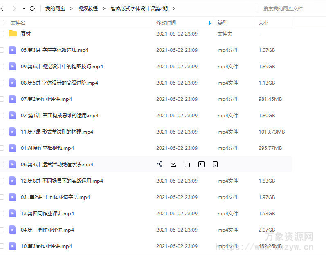Click size value 1013.73MB
Screen dimensions: 326x261
click(x=272, y=132)
